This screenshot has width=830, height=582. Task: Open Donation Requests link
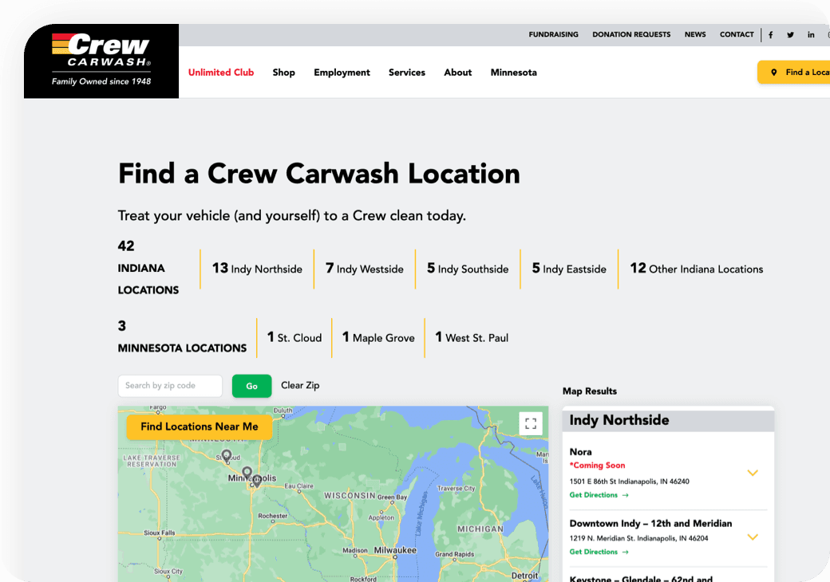click(x=631, y=34)
